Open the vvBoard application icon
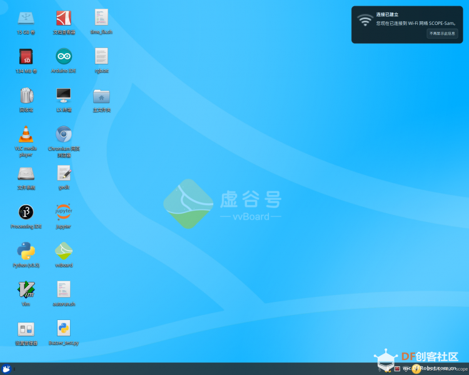 coord(64,251)
